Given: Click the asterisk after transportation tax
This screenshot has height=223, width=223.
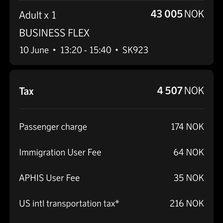Looking at the screenshot, I should tap(117, 202).
